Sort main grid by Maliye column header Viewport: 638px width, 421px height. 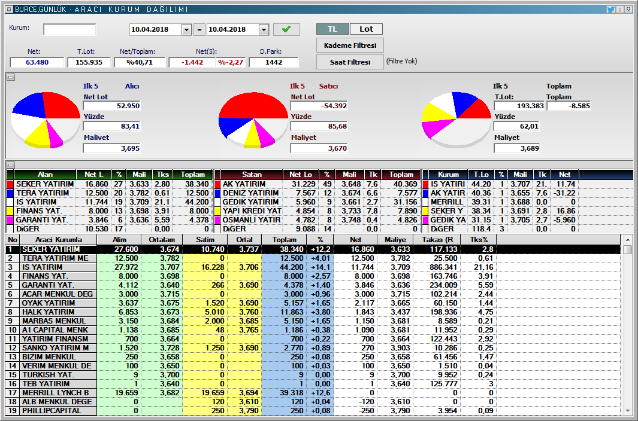coord(395,240)
